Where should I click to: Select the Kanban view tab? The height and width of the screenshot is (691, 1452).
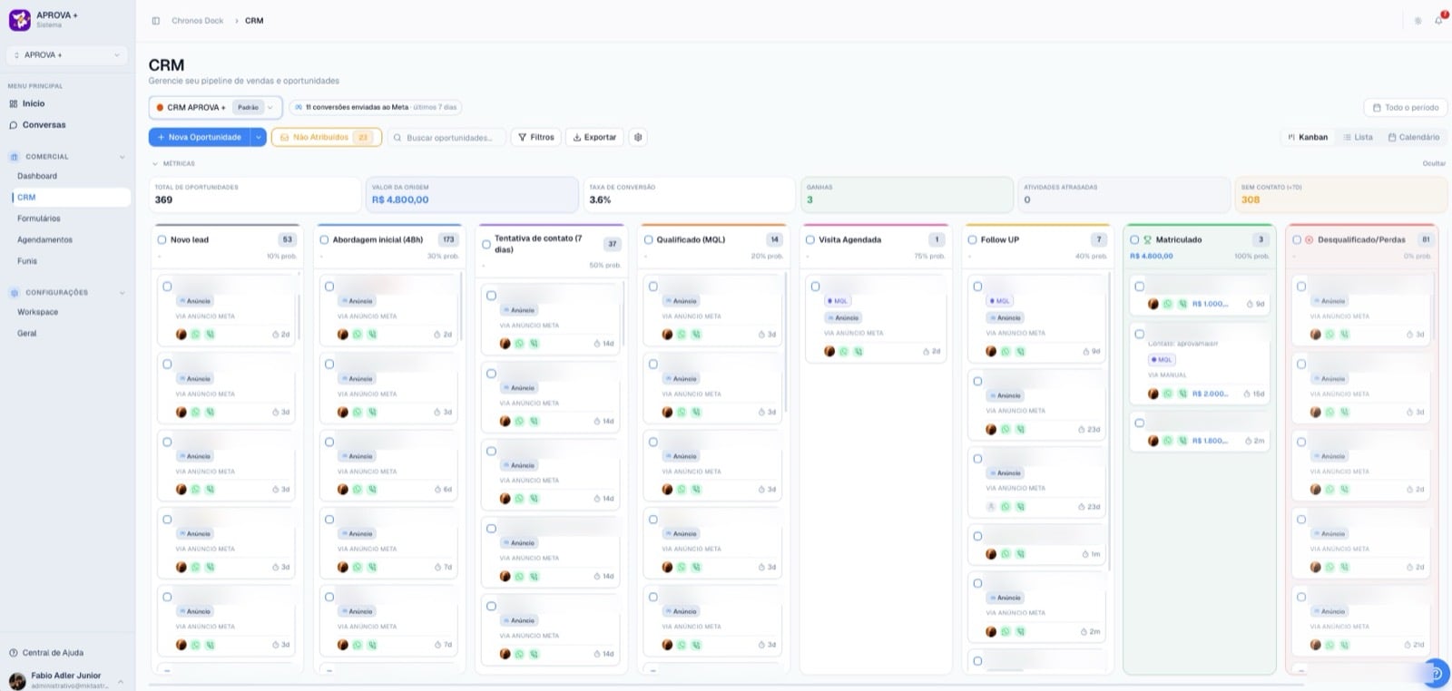[x=1308, y=137]
